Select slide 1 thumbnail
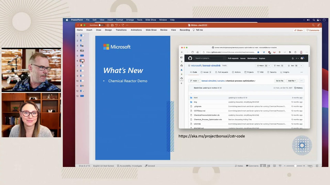Image resolution: width=330 pixels, height=185 pixels. [82, 35]
